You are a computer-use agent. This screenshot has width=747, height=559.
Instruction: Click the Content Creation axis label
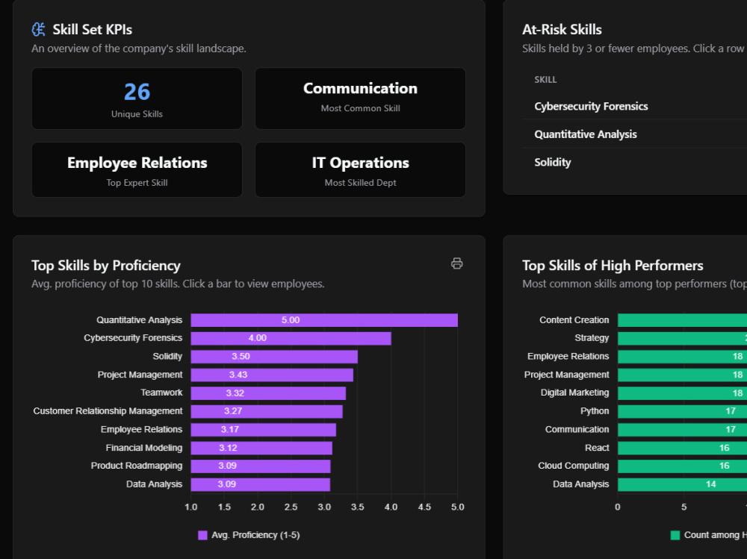[x=574, y=320]
